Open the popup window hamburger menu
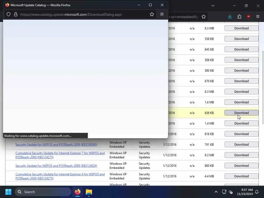This screenshot has height=198, width=264. (162, 14)
